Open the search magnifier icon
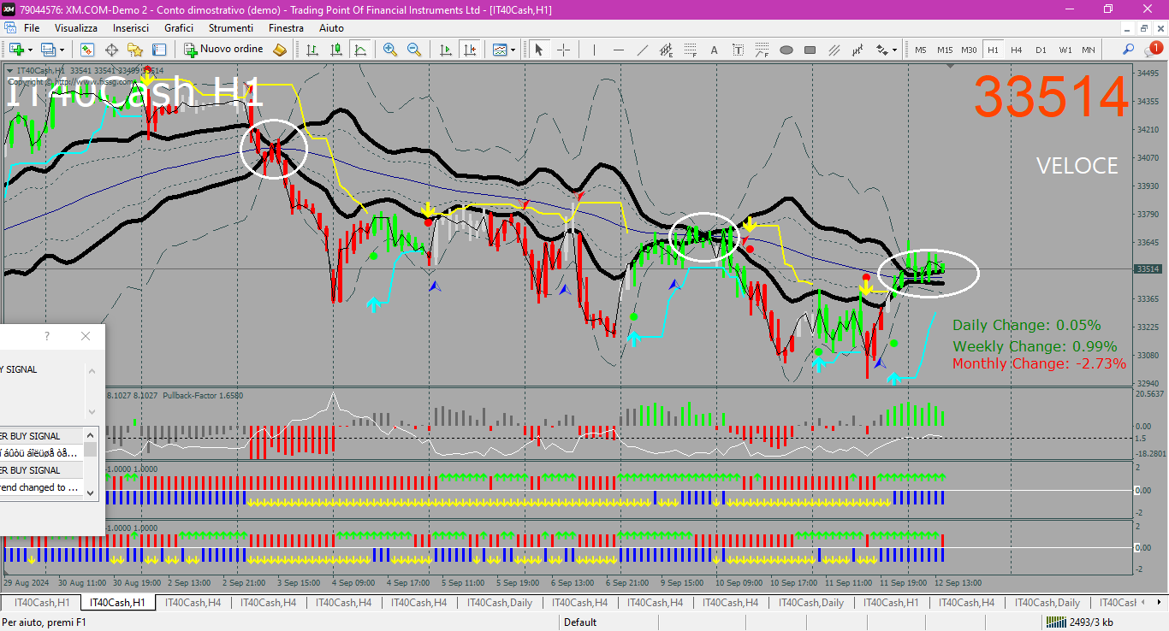The width and height of the screenshot is (1169, 631). 1130,50
